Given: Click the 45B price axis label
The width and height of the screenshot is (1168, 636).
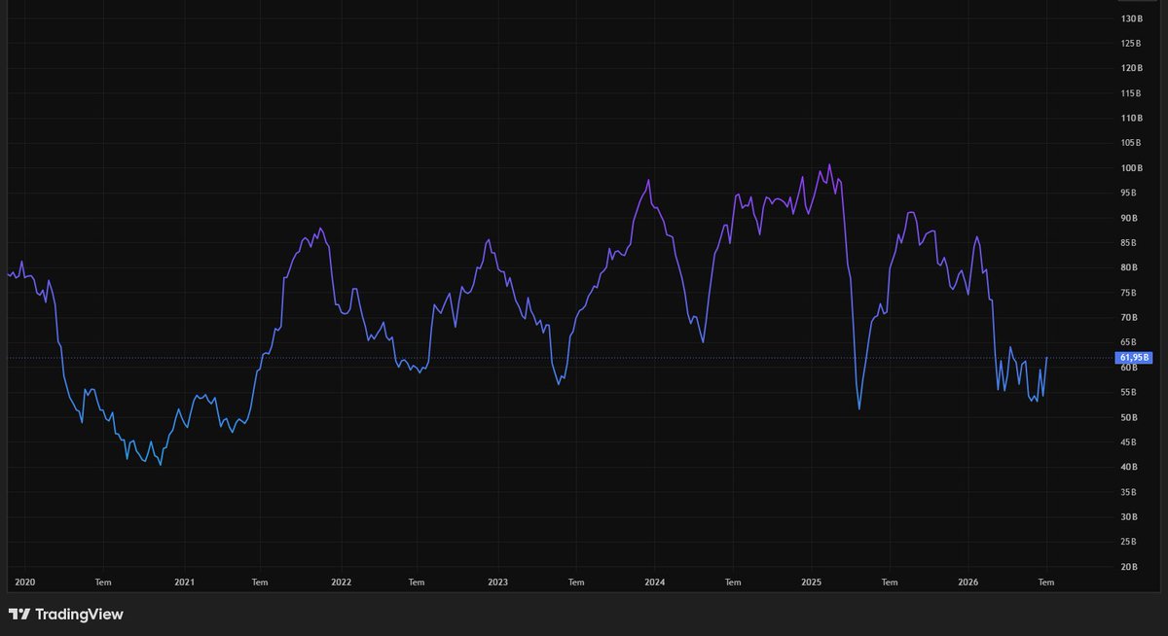Looking at the screenshot, I should (x=1129, y=442).
